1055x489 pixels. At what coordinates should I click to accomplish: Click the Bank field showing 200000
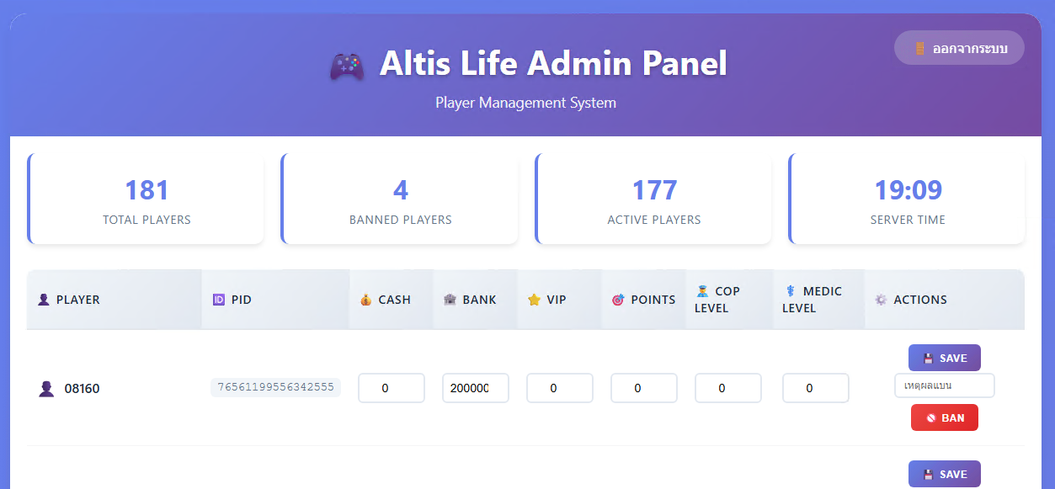(x=476, y=388)
